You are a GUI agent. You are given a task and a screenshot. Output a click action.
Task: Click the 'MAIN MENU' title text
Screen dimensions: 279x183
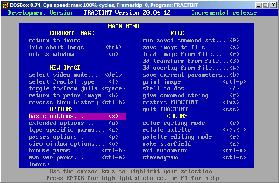click(x=124, y=27)
